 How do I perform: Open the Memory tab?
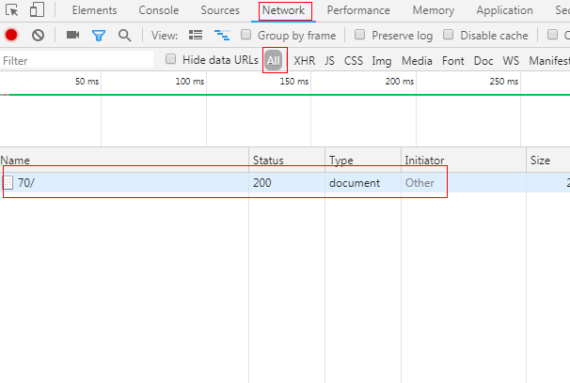[434, 10]
